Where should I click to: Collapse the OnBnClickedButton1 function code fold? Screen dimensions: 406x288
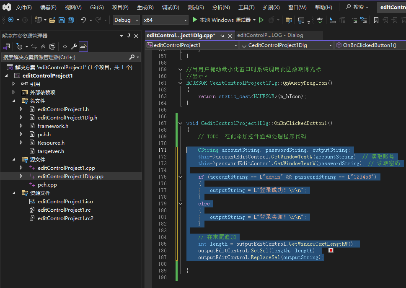click(181, 123)
